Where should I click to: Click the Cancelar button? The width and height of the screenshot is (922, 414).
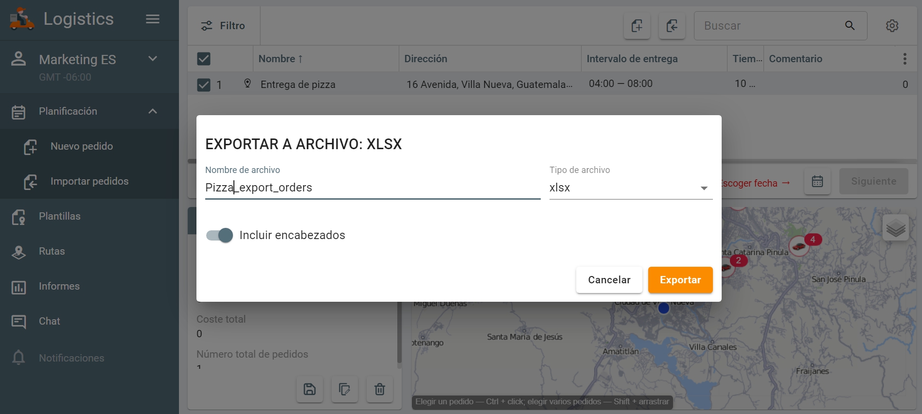pyautogui.click(x=609, y=280)
